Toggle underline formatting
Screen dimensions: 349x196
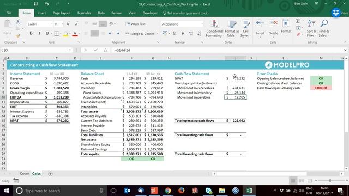coord(47,33)
